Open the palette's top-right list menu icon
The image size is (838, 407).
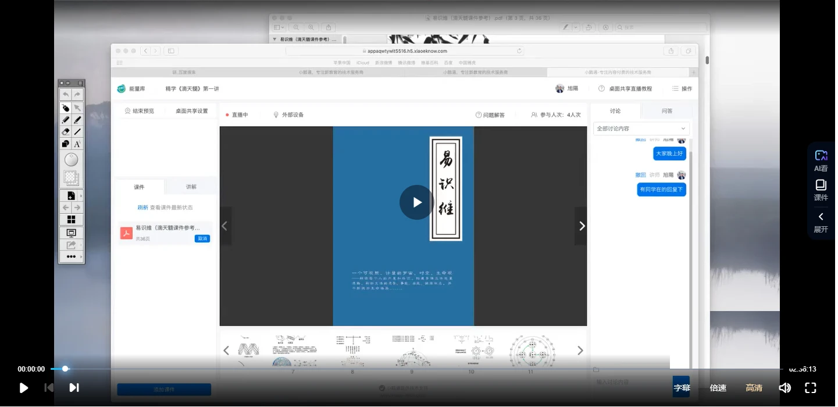click(81, 83)
